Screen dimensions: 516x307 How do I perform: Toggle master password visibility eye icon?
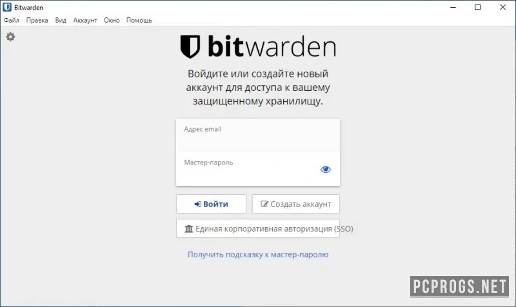(x=326, y=170)
